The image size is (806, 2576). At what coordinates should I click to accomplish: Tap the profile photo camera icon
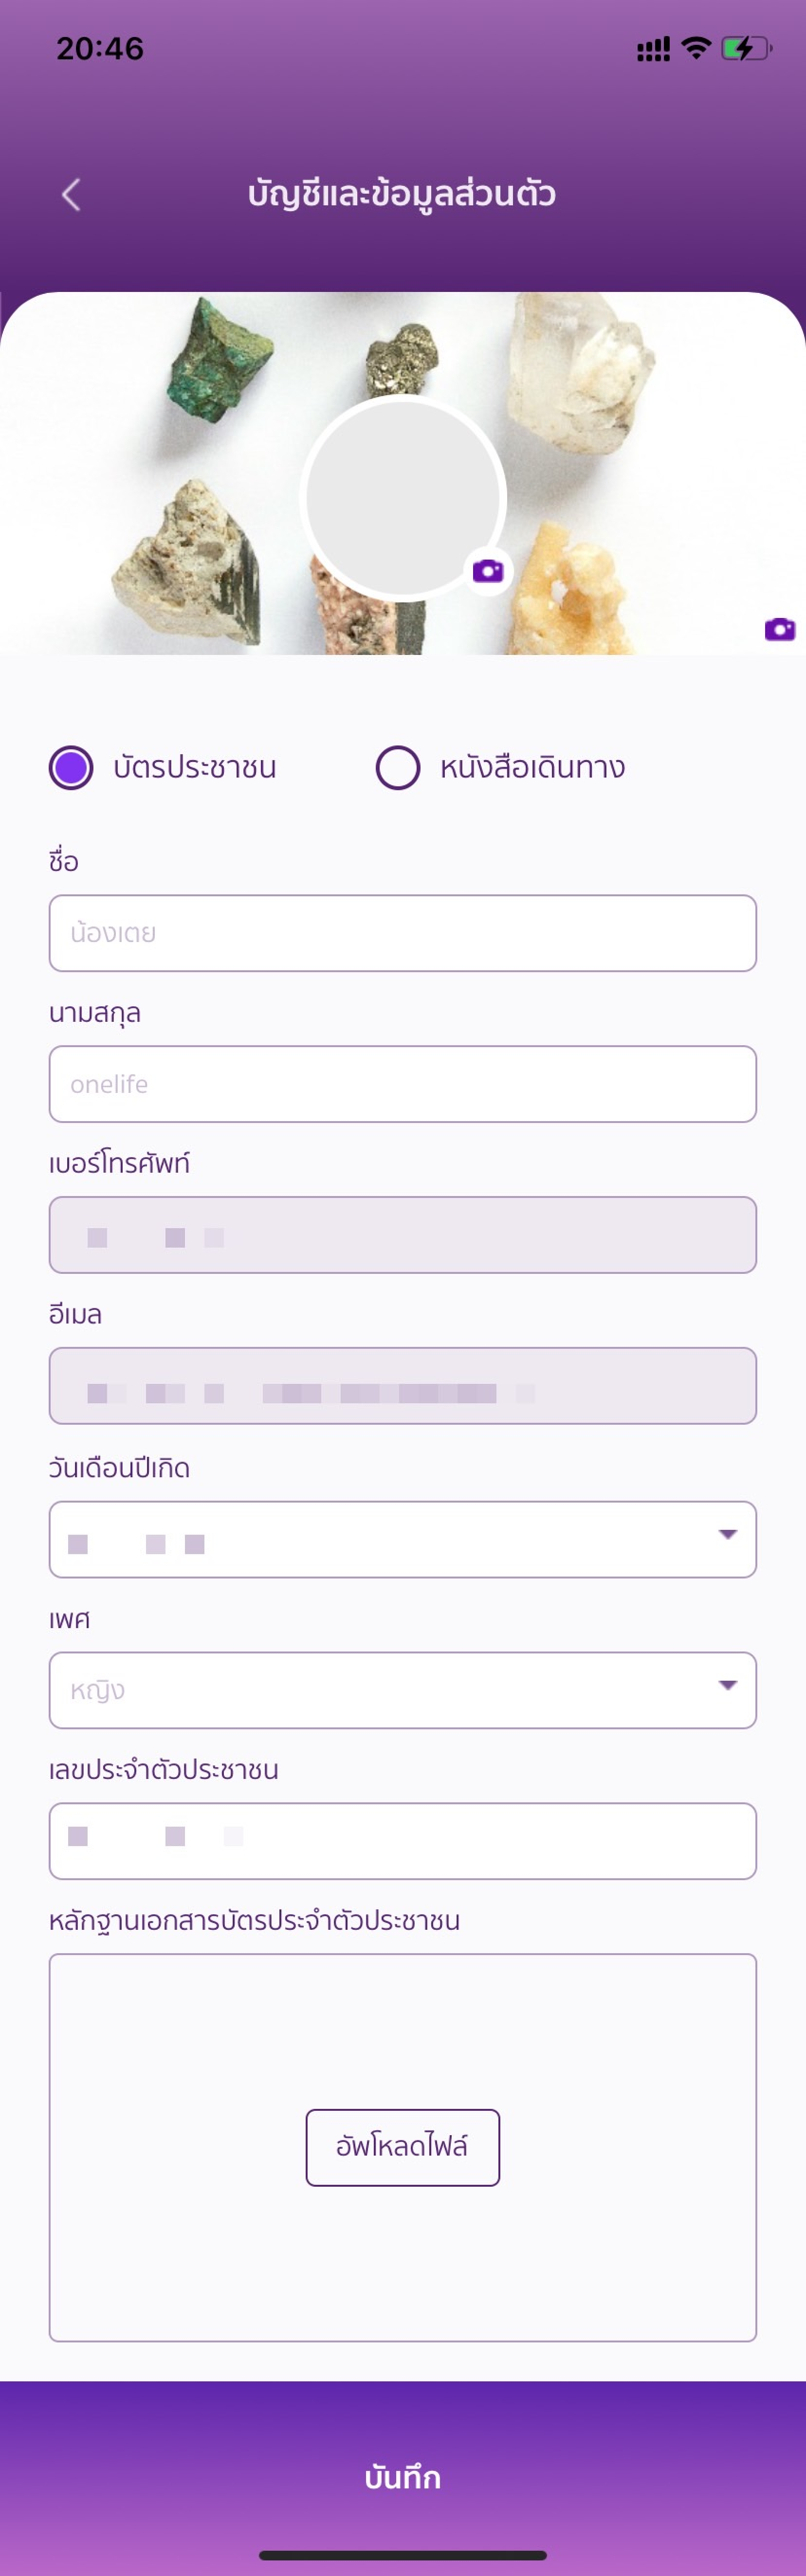click(488, 571)
